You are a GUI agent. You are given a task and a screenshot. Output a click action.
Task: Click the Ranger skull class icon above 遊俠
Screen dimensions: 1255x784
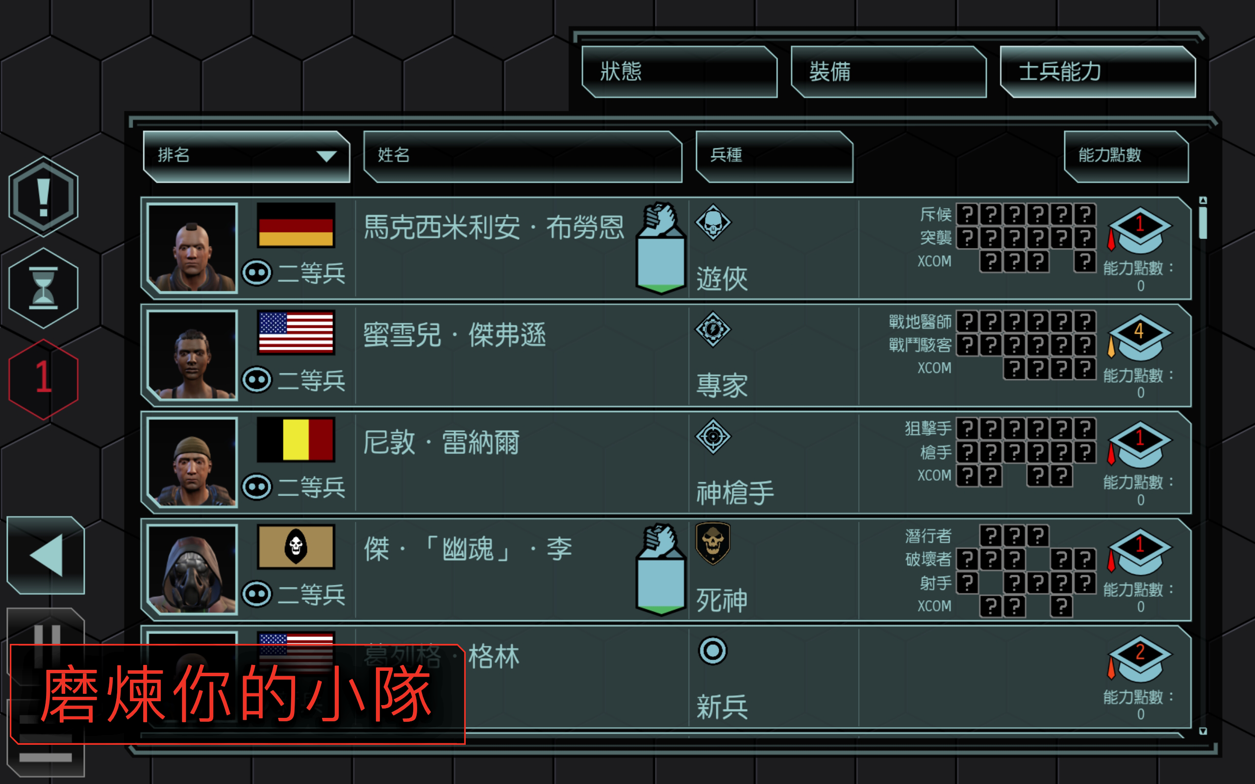(x=713, y=222)
